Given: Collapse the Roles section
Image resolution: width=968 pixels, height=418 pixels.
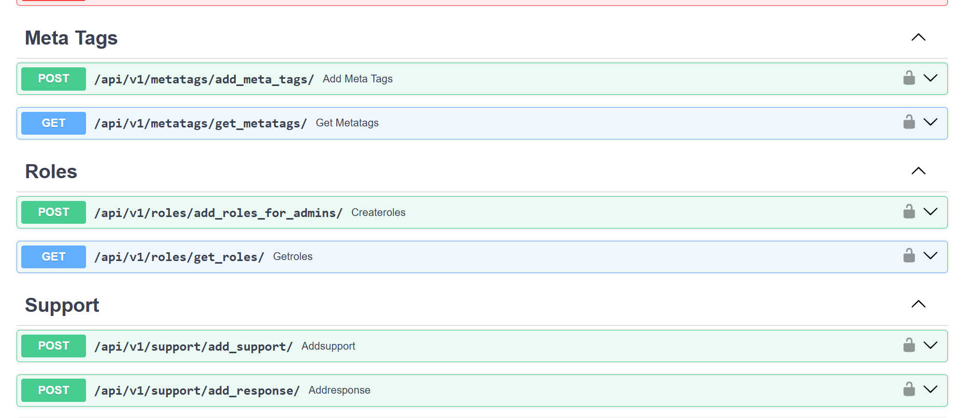Looking at the screenshot, I should point(918,171).
